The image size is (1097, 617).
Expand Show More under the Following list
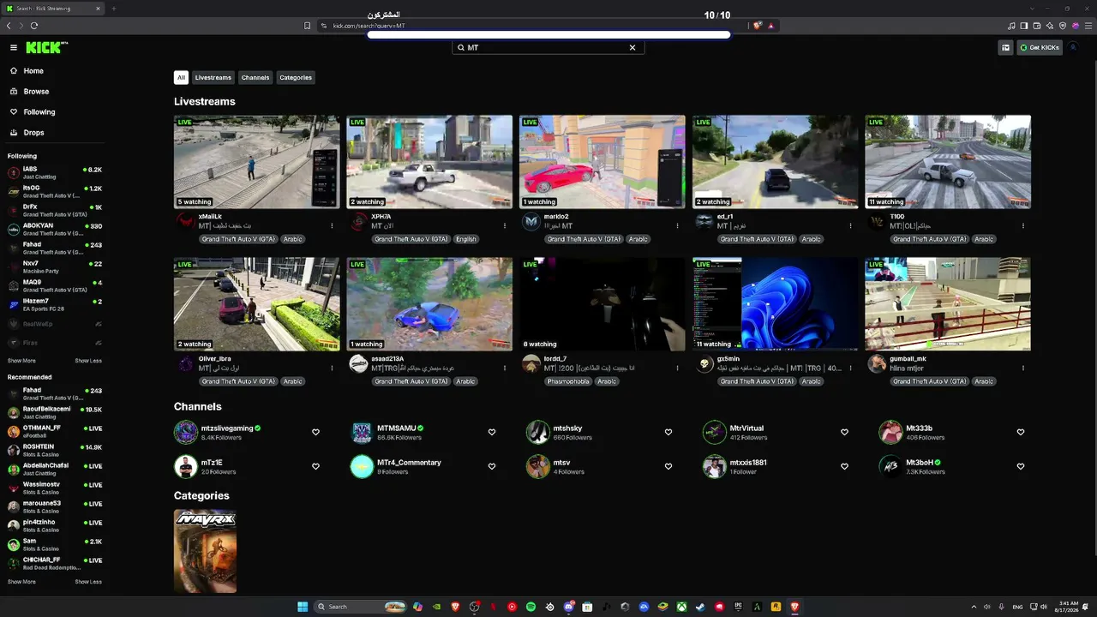[21, 361]
